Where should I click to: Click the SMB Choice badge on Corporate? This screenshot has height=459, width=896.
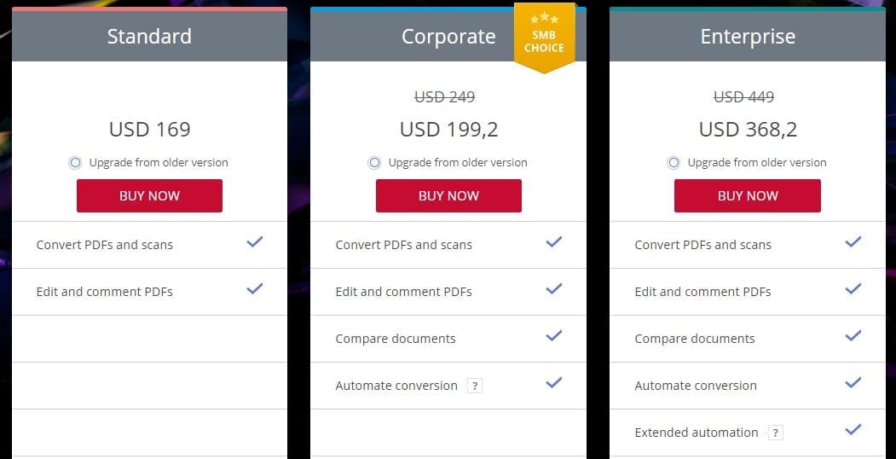(x=544, y=38)
